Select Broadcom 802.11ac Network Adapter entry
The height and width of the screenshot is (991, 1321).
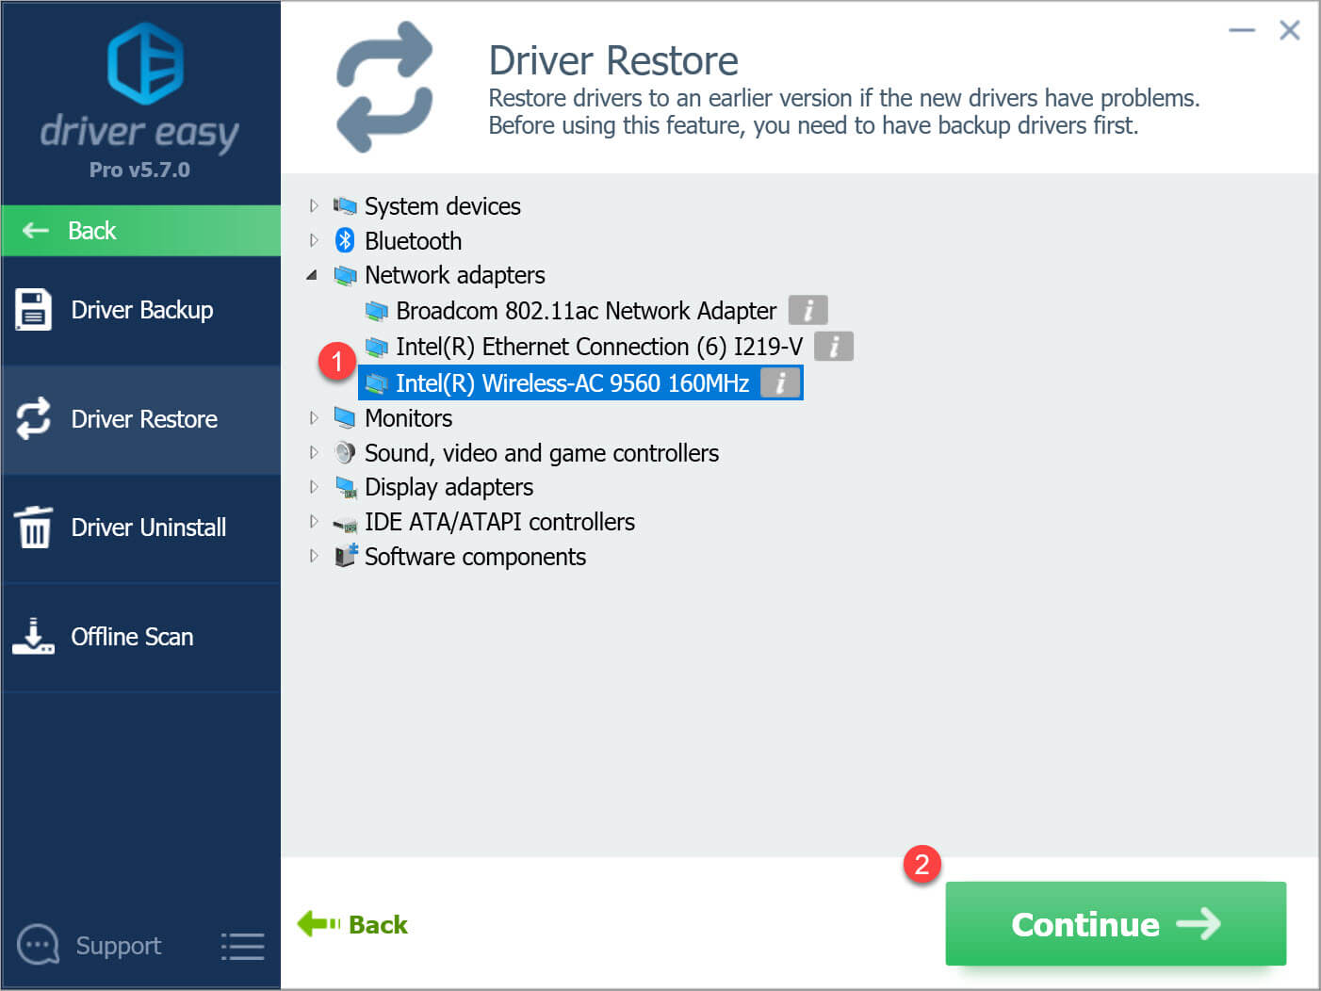point(585,311)
